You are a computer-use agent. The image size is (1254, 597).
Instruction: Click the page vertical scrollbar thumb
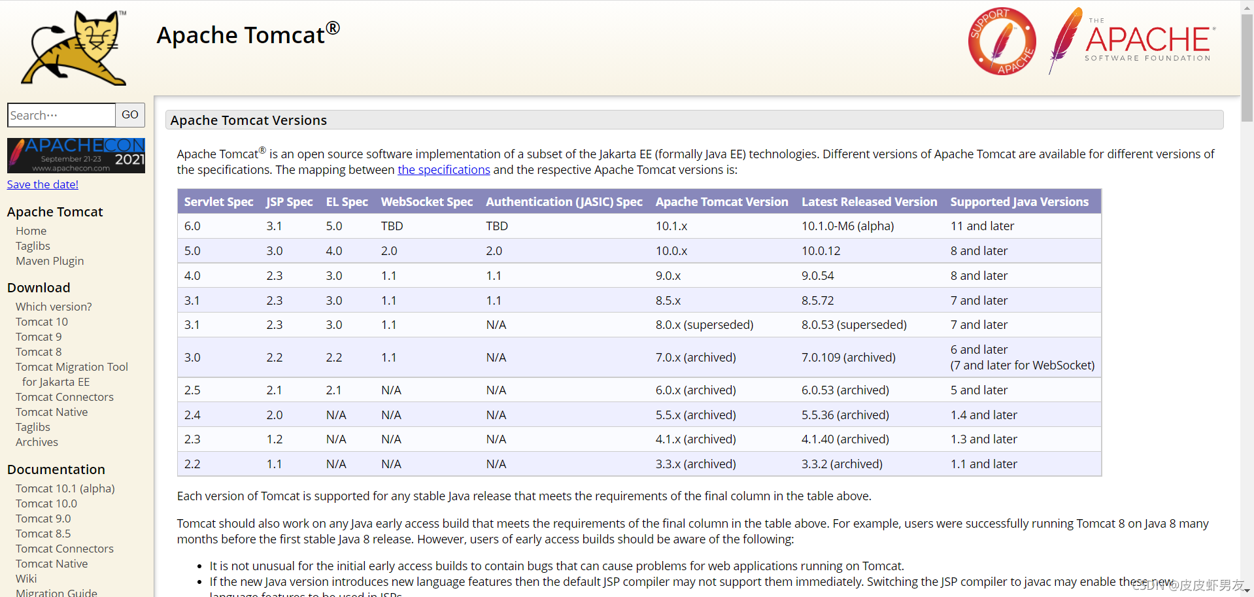[1247, 67]
